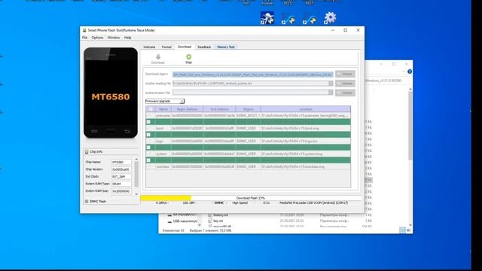Click the blue help icon in Explorer window
This screenshot has height=271, width=482.
pyautogui.click(x=410, y=72)
